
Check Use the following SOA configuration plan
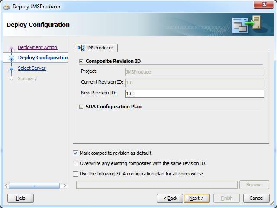click(75, 174)
